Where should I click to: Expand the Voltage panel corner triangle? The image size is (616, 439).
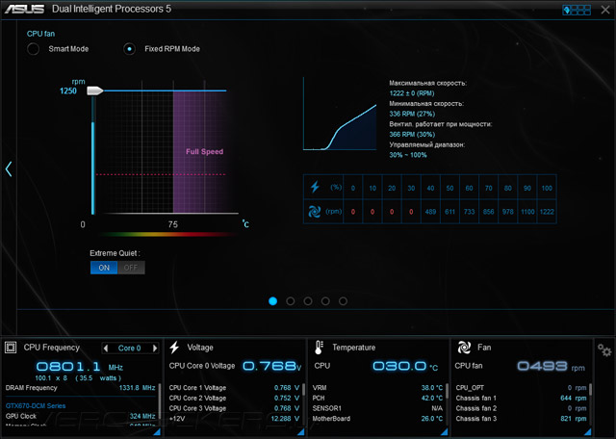click(x=301, y=432)
